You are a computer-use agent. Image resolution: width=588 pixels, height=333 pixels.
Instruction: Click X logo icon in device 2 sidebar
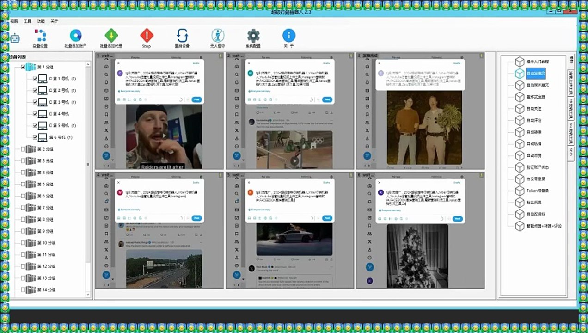coord(237,130)
